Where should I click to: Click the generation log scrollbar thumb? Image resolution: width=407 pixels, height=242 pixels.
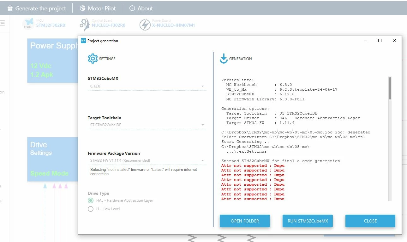click(390, 88)
